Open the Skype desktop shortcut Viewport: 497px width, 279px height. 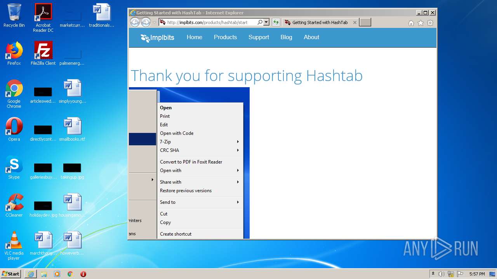point(14,167)
